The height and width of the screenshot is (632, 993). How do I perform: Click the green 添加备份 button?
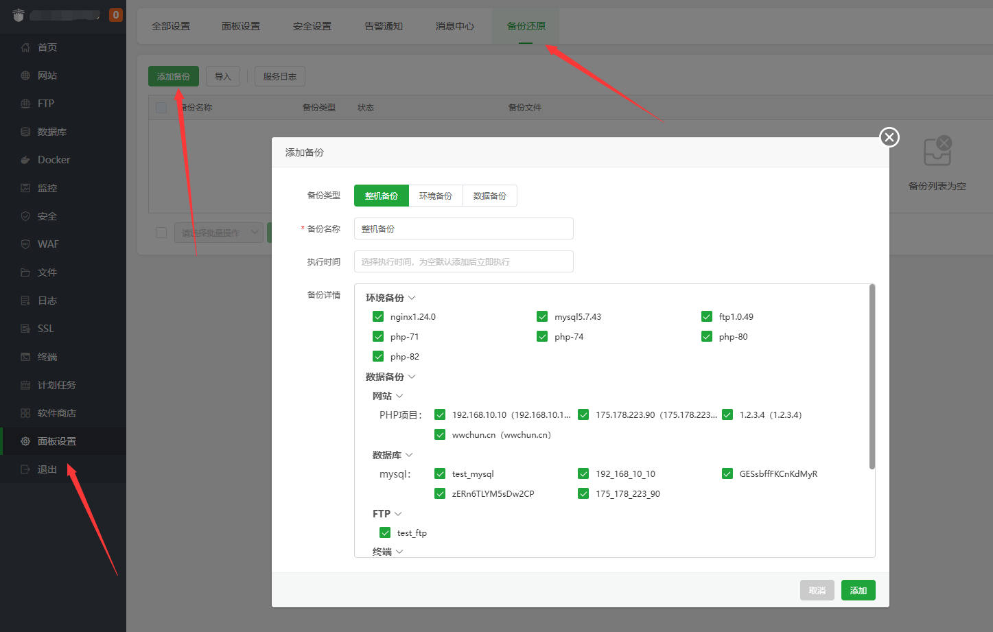(x=174, y=76)
